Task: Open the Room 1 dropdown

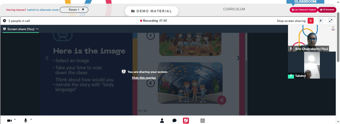Action: tap(74, 10)
